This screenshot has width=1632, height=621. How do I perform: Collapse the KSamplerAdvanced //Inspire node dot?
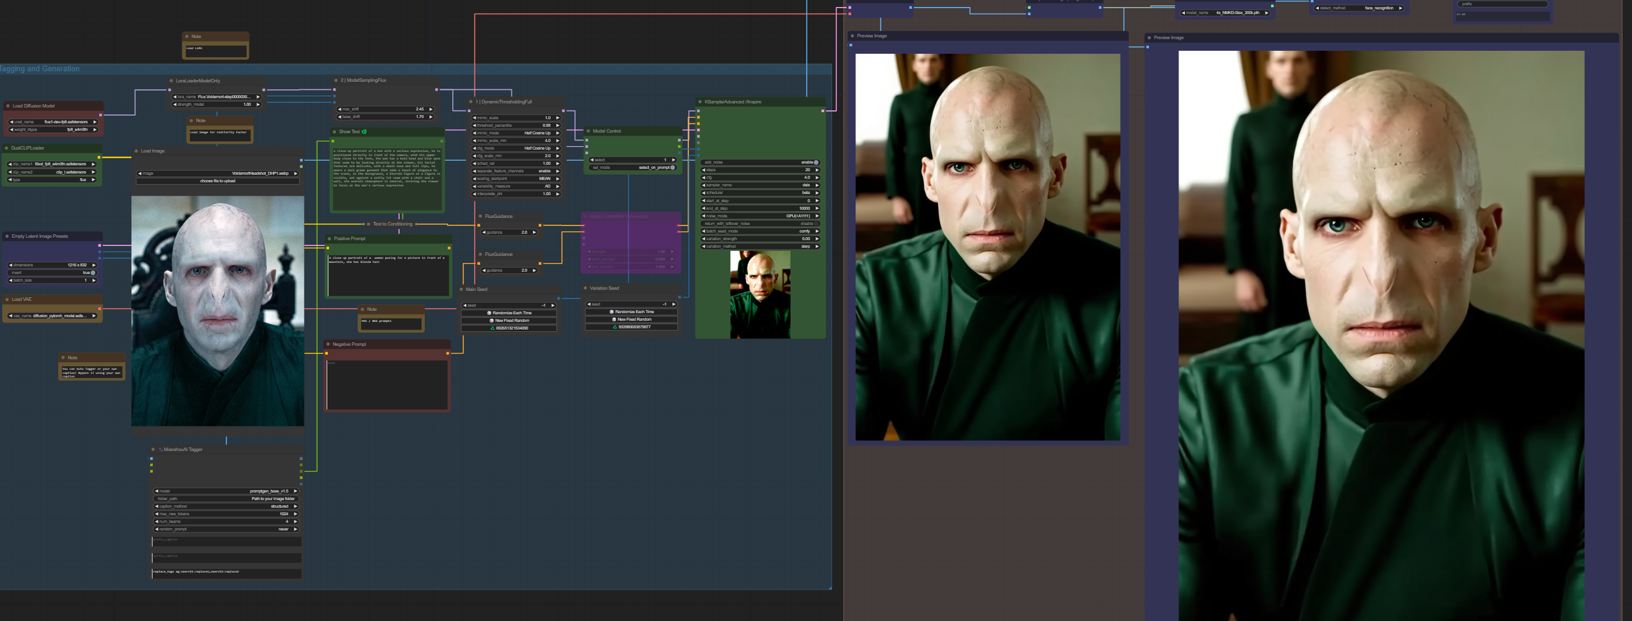(x=699, y=102)
